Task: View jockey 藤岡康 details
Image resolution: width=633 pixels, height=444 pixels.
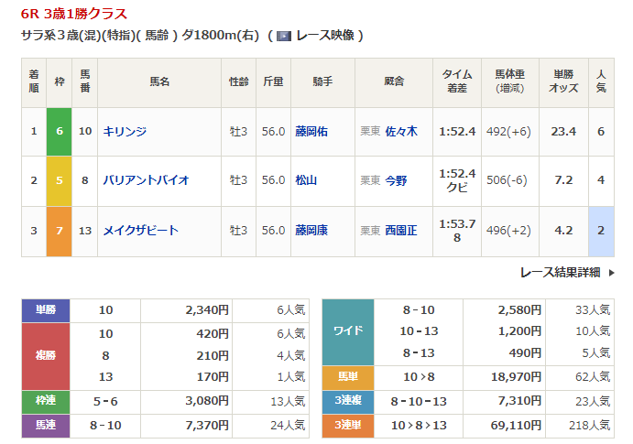Action: click(x=311, y=231)
